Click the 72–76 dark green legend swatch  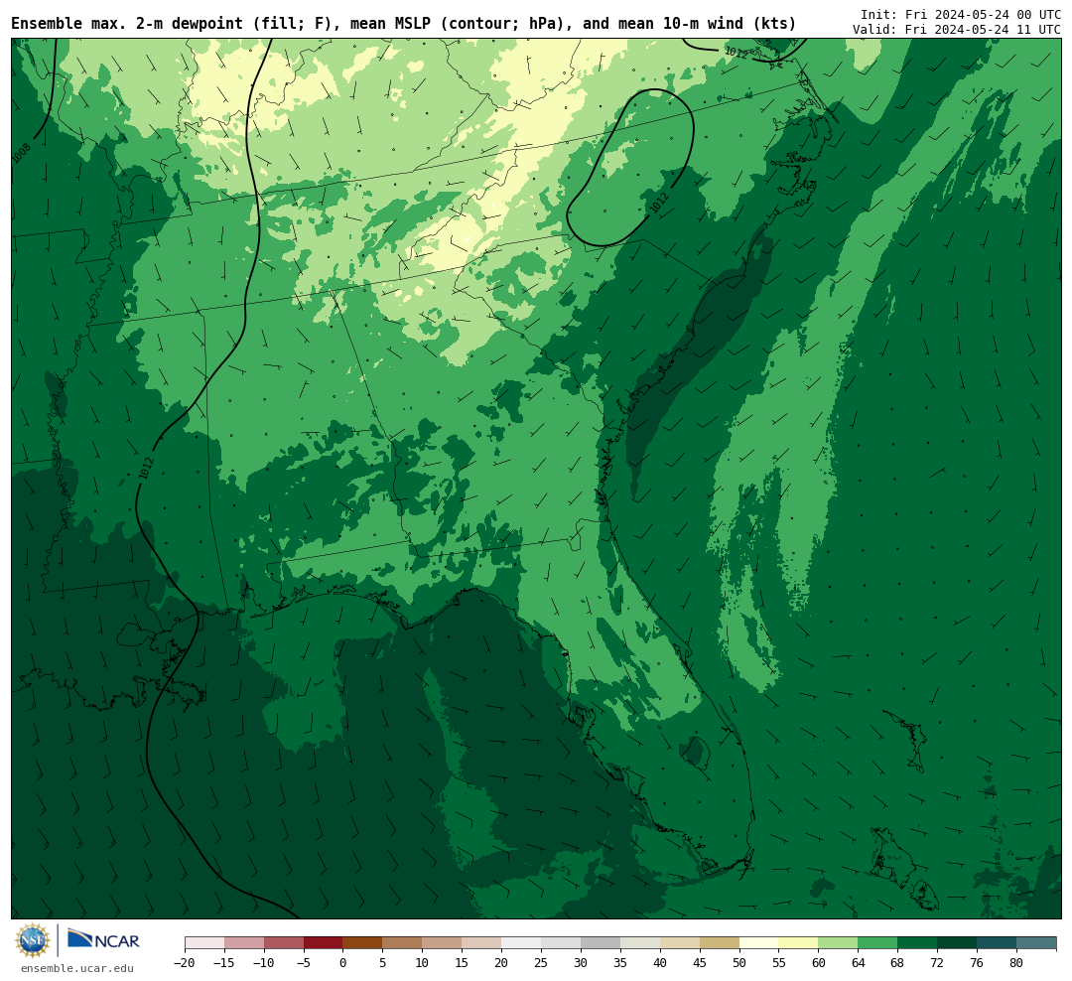click(957, 943)
